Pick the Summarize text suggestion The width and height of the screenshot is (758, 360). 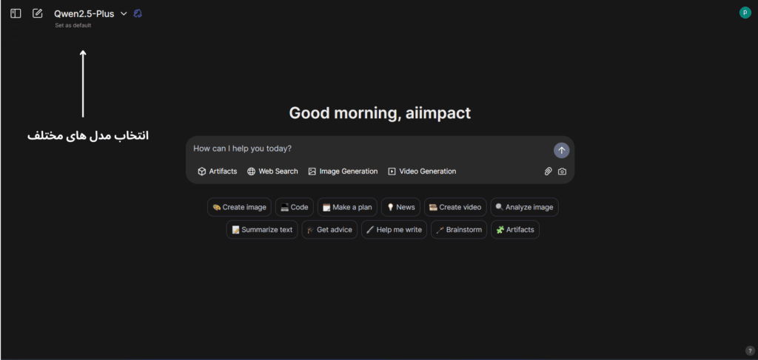pyautogui.click(x=262, y=230)
